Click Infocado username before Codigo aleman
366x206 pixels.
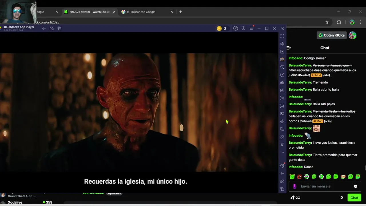(295, 58)
